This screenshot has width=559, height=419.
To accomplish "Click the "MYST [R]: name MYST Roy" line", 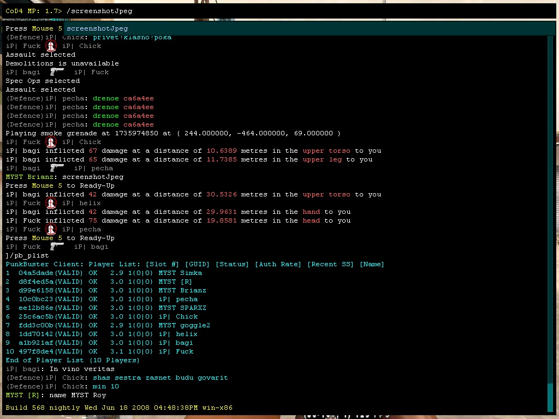I will [56, 395].
